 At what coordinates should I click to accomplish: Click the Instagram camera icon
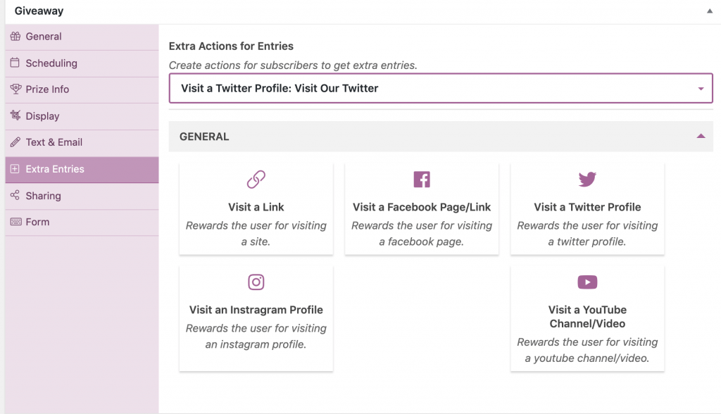(256, 282)
